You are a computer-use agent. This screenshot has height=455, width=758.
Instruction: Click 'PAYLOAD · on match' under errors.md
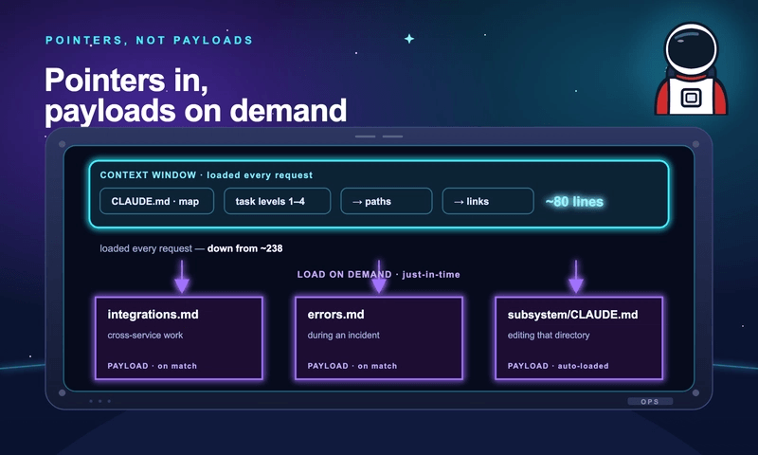[352, 366]
